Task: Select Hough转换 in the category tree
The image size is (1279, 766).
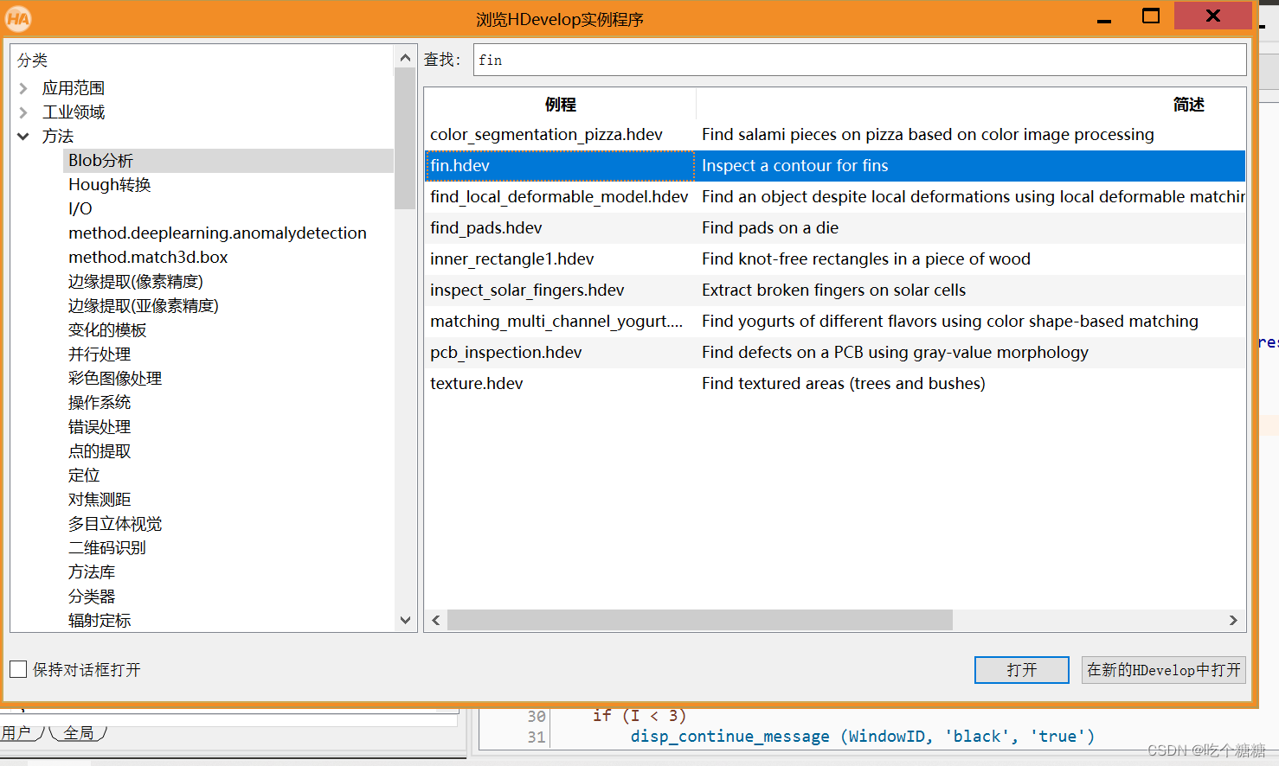Action: 110,185
